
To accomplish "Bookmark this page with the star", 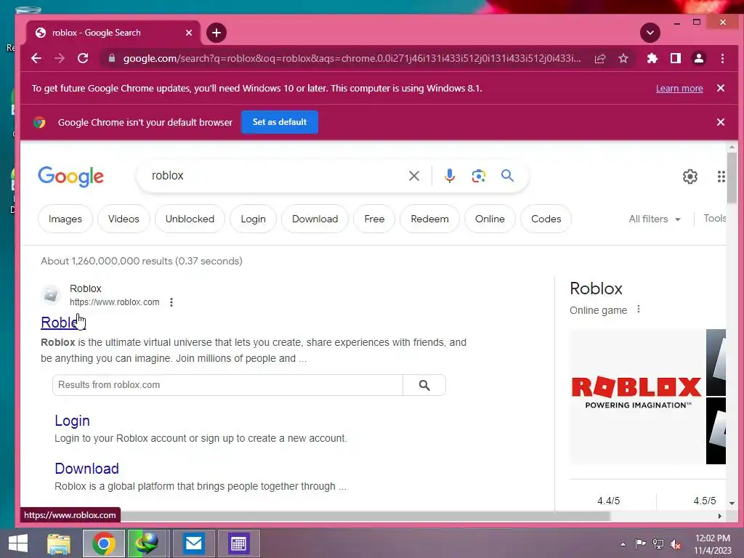I will 623,58.
